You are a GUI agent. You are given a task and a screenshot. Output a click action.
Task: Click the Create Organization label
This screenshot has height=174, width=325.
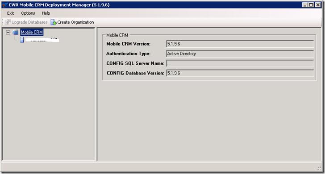[x=75, y=22]
